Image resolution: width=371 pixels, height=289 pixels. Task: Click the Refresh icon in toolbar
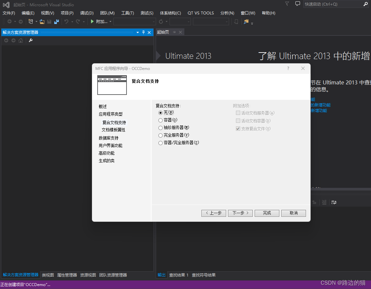pyautogui.click(x=161, y=22)
